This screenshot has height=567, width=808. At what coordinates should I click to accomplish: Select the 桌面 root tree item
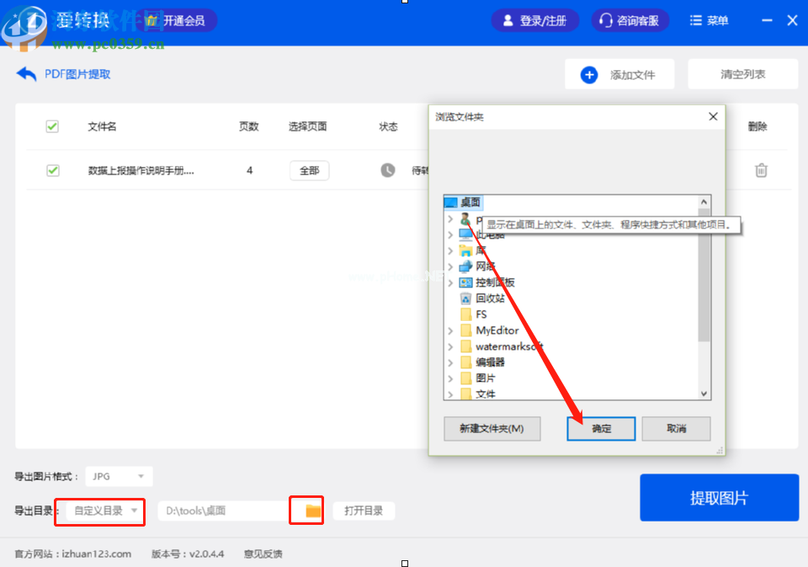[470, 202]
